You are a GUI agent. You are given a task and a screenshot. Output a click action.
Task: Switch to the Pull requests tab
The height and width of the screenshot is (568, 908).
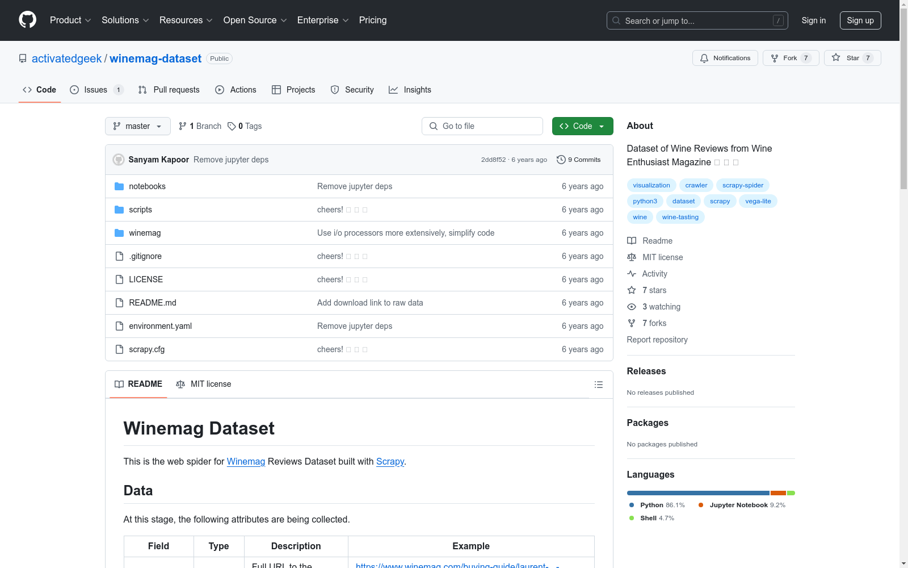169,90
